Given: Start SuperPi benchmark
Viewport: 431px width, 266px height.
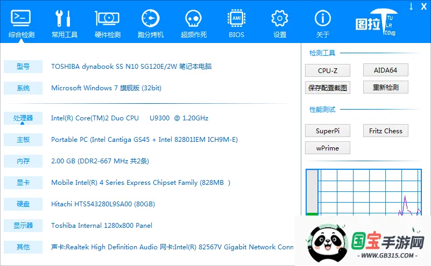Looking at the screenshot, I should pyautogui.click(x=327, y=131).
